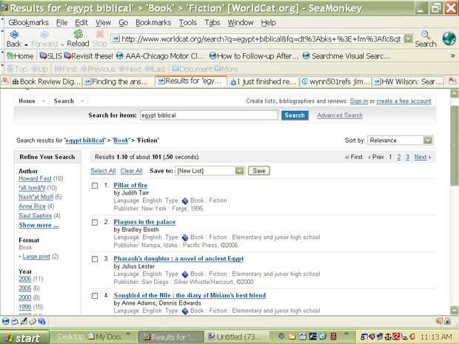459x344 pixels.
Task: Filter by author Howard Fast
Action: click(x=35, y=178)
